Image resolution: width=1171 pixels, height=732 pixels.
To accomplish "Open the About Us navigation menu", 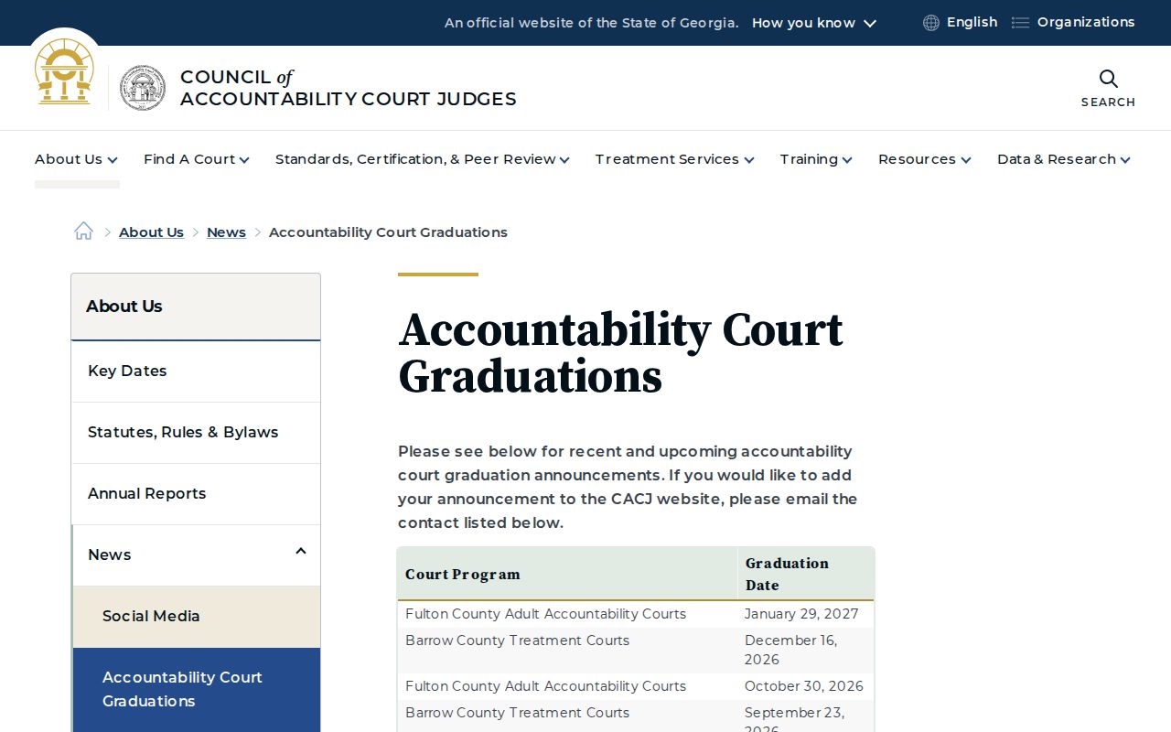I will (76, 159).
